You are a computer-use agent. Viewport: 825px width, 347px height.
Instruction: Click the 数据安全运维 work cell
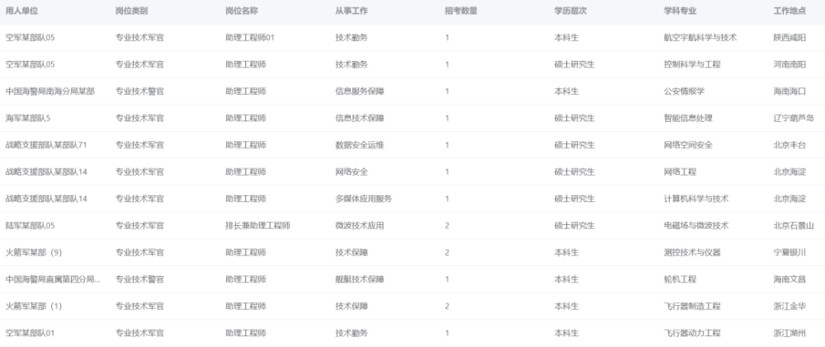tap(359, 145)
